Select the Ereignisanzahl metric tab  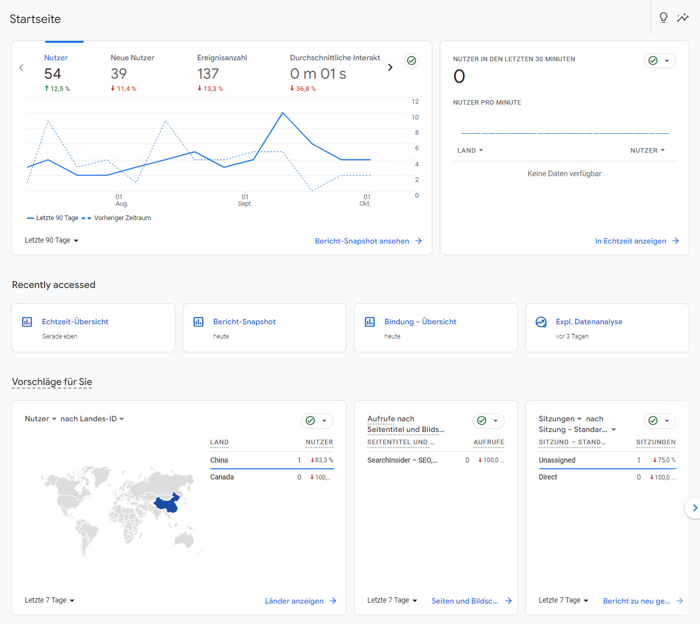222,73
